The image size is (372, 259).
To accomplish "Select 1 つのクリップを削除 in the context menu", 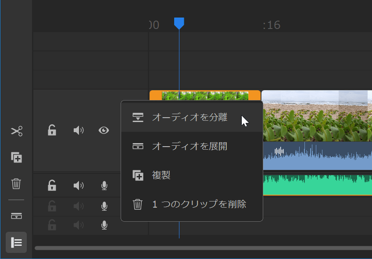I will (x=199, y=204).
